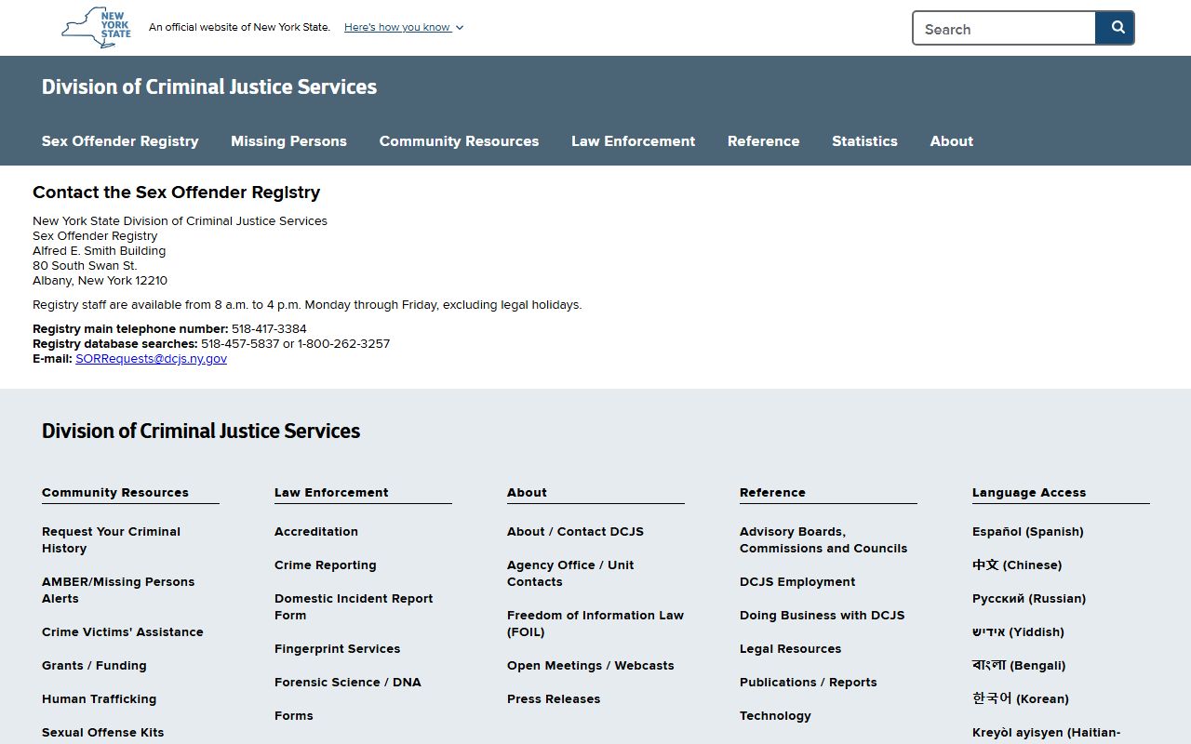1191x744 pixels.
Task: Open Legal Resources footer link
Action: [x=790, y=648]
